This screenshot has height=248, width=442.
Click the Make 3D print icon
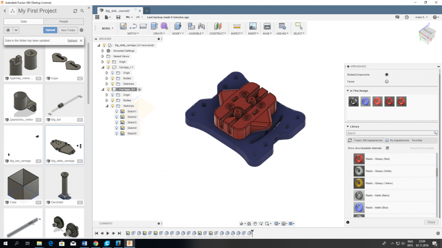[267, 26]
